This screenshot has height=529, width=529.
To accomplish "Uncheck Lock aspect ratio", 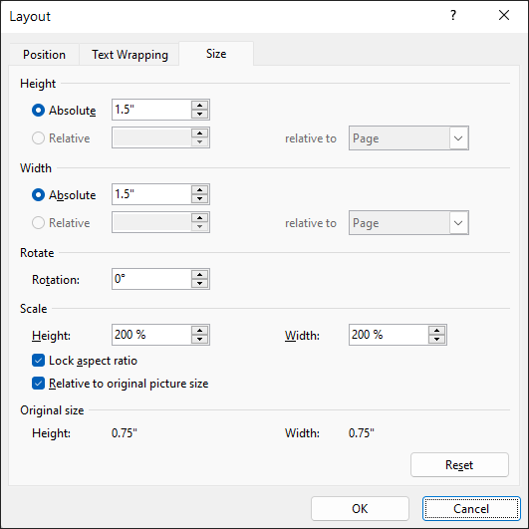I will 38,361.
